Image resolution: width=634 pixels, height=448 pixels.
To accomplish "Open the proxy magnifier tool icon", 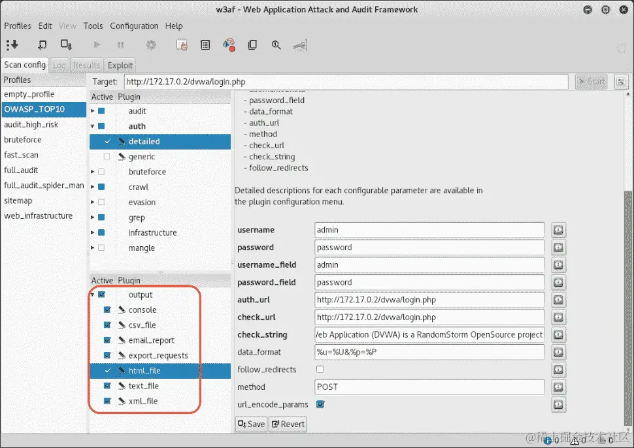I will tap(276, 44).
